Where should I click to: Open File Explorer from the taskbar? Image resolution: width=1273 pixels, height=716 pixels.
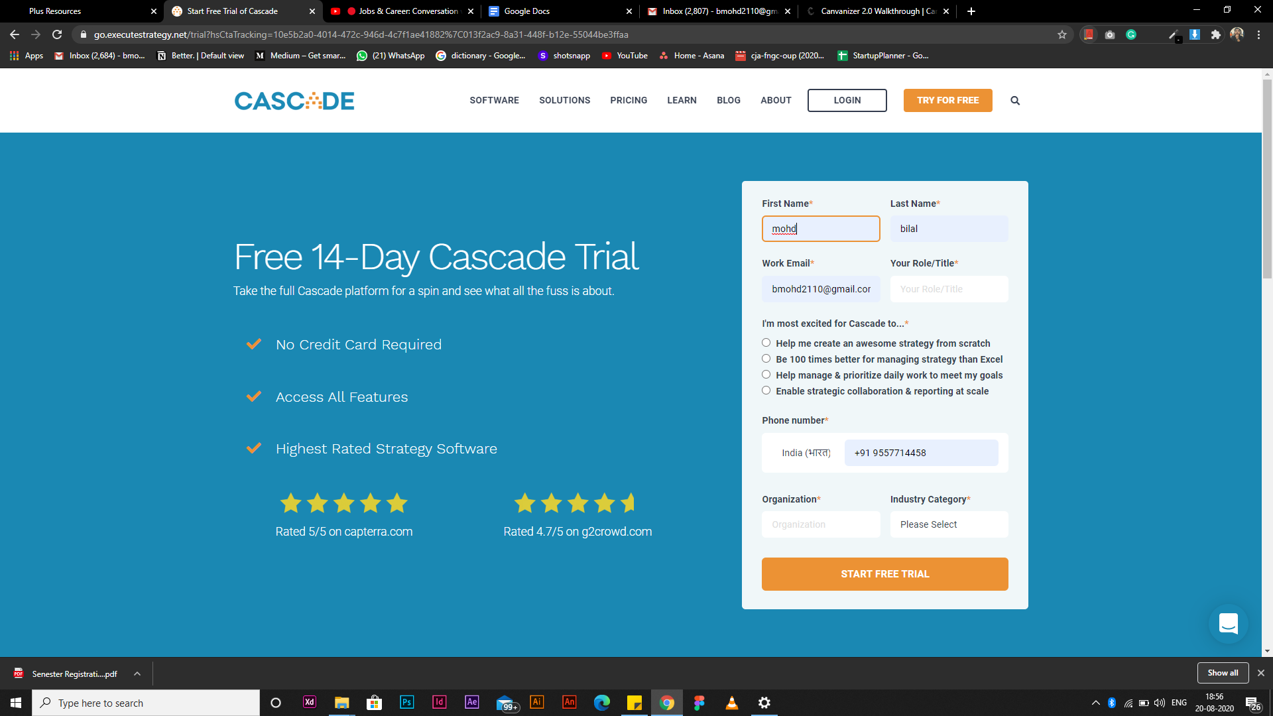342,703
